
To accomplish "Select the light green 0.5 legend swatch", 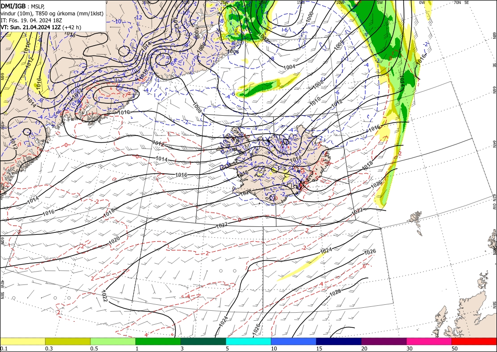I will pos(113,341).
